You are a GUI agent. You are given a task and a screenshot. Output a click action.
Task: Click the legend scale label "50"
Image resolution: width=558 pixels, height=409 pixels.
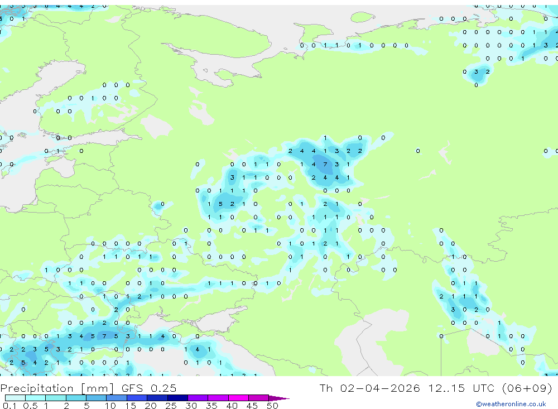tap(272, 406)
